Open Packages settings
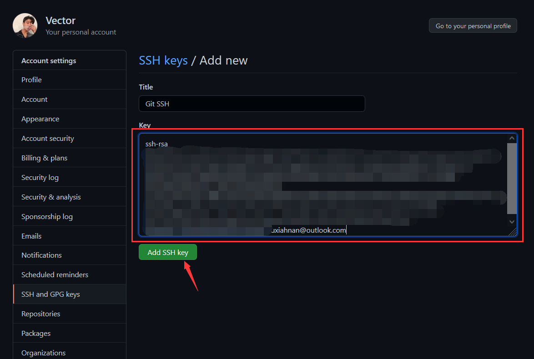 pyautogui.click(x=70, y=333)
